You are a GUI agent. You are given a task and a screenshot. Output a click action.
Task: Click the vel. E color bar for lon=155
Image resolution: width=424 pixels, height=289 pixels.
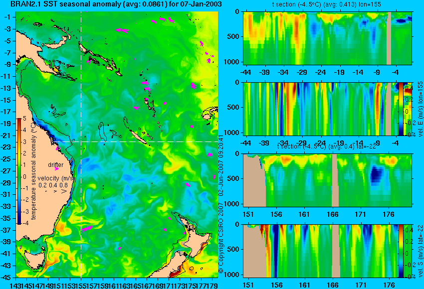401,109
